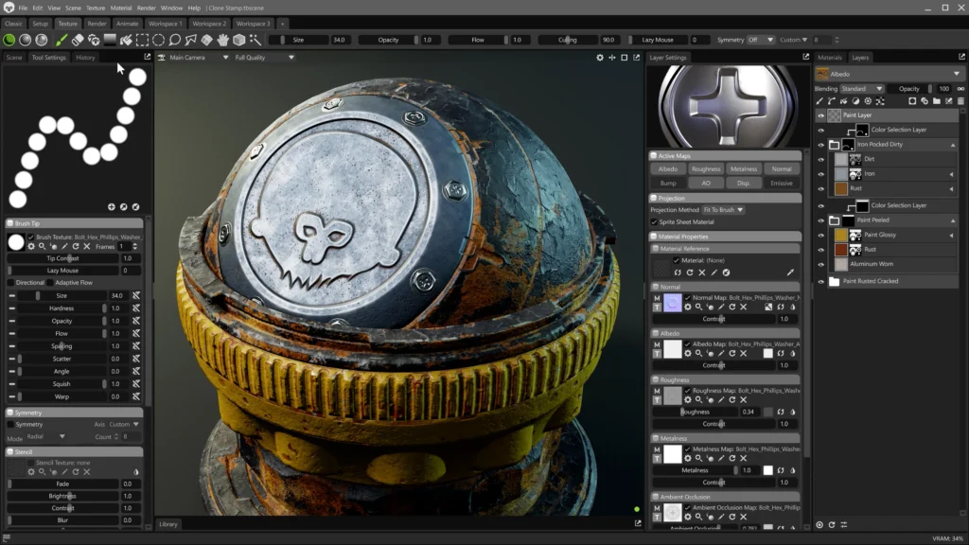Click the Emissive active map button
The height and width of the screenshot is (545, 969).
coord(781,183)
